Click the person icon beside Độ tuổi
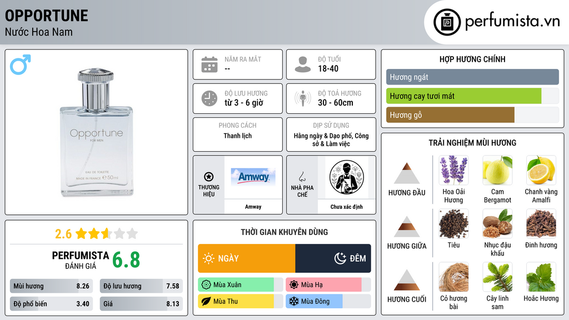This screenshot has height=320, width=569. [x=303, y=64]
